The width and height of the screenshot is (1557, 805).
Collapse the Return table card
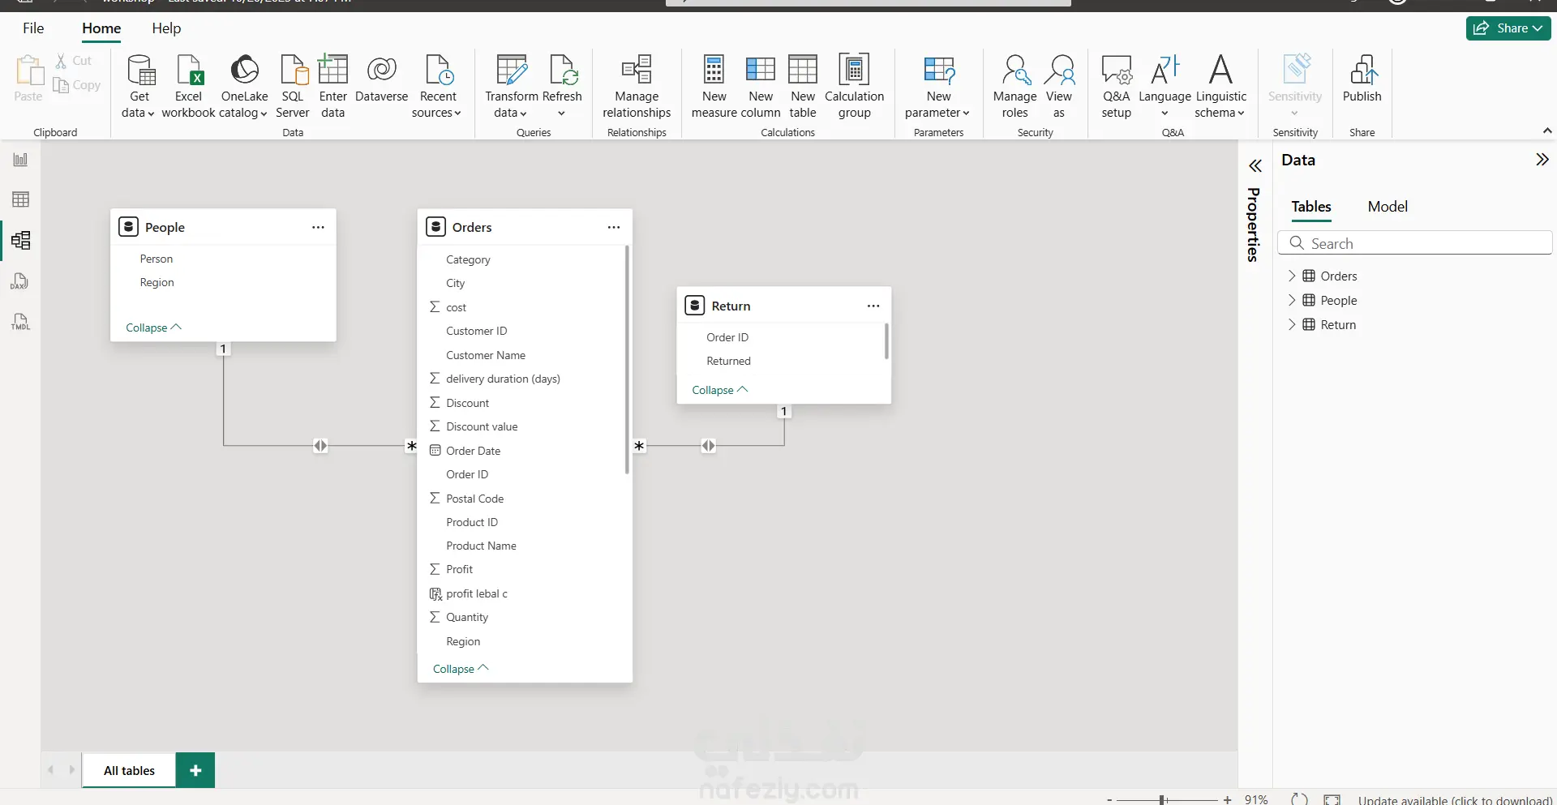point(719,390)
